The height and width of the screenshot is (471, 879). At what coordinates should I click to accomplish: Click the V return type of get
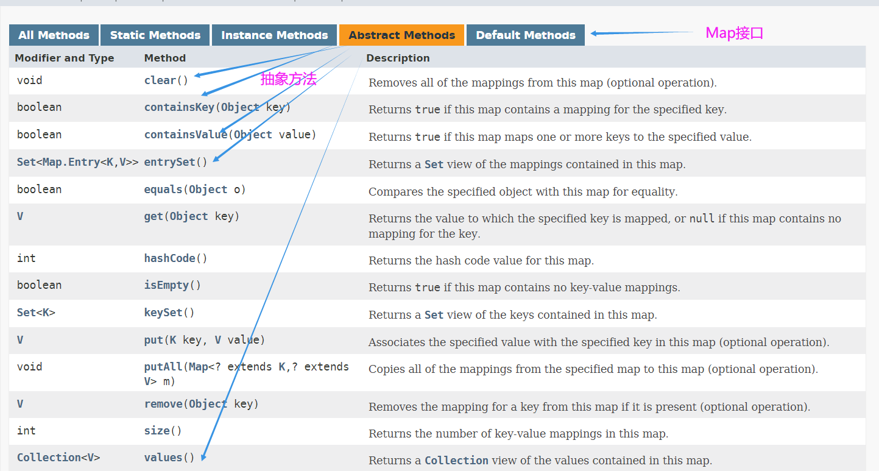coord(20,216)
